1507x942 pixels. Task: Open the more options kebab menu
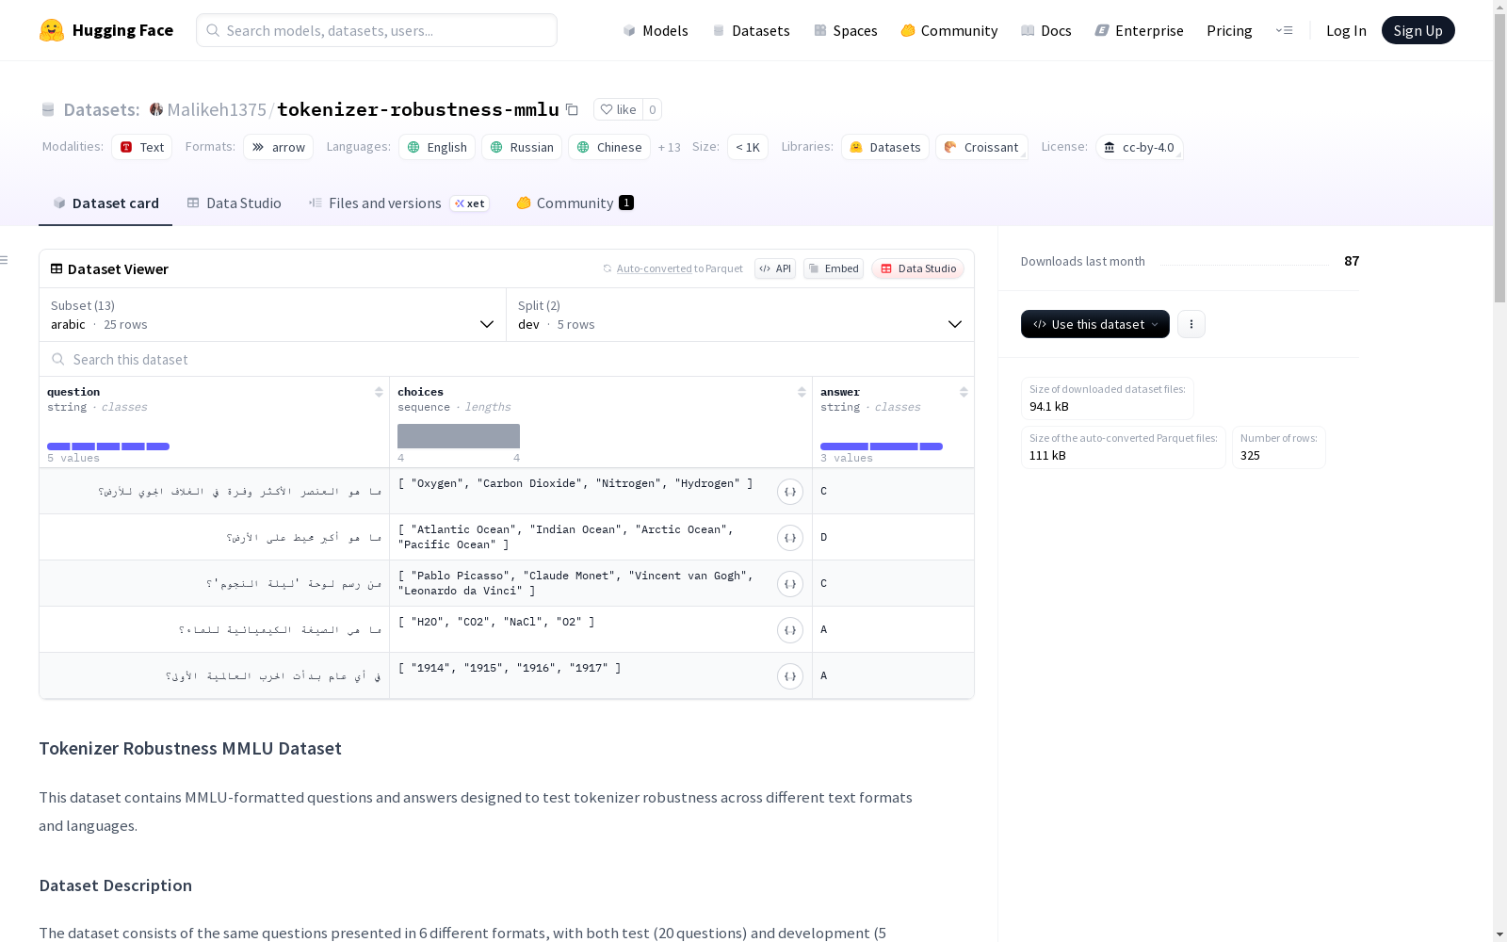[x=1191, y=324]
